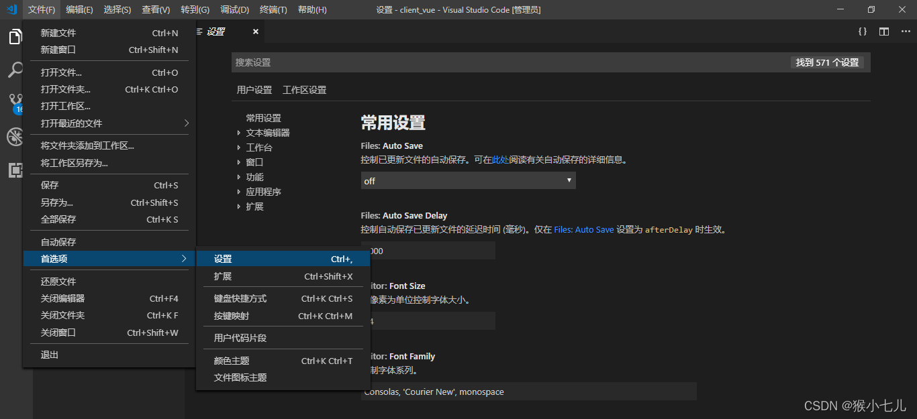Open the 终端(T) menu
The width and height of the screenshot is (917, 419).
(273, 9)
